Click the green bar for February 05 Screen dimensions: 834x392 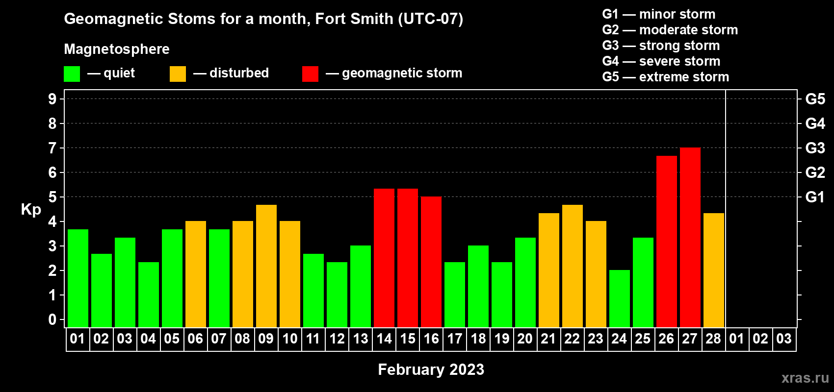tap(172, 278)
